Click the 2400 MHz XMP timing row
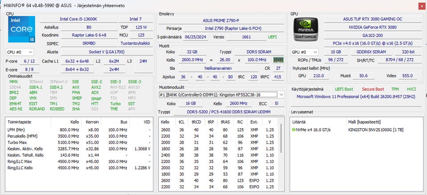This screenshot has width=427, height=195. tap(219, 155)
